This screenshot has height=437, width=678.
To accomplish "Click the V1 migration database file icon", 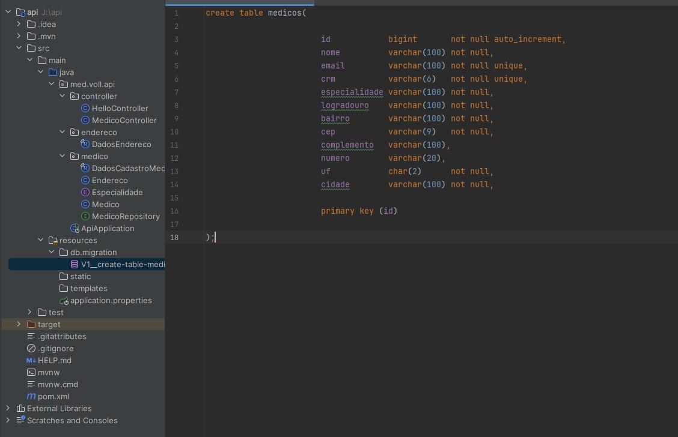I will click(x=75, y=265).
